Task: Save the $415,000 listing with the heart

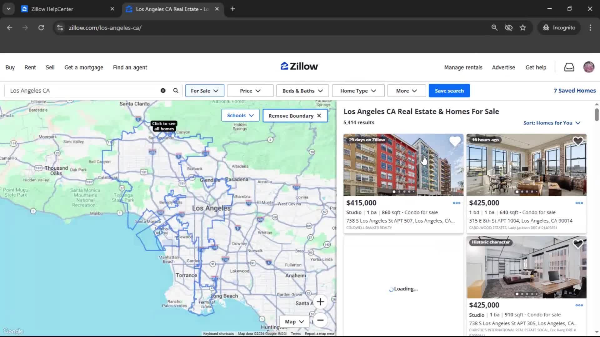Action: [455, 141]
